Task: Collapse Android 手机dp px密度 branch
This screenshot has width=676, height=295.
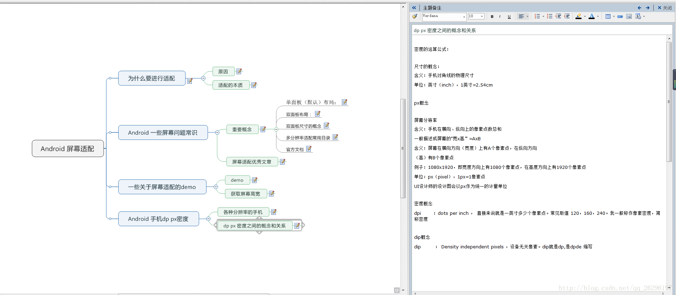Action: (208, 219)
